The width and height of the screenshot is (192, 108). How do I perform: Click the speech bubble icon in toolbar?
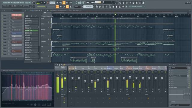140,3
